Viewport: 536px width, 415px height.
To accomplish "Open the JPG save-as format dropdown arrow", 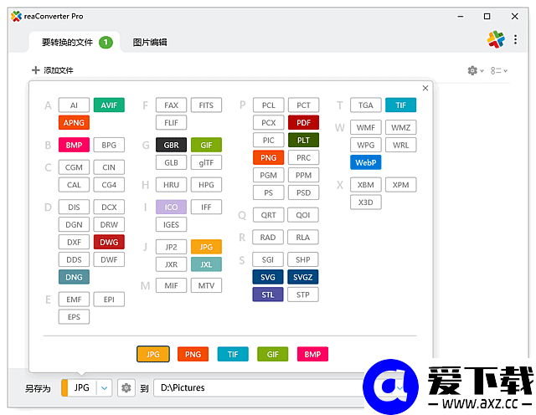I will [x=104, y=388].
